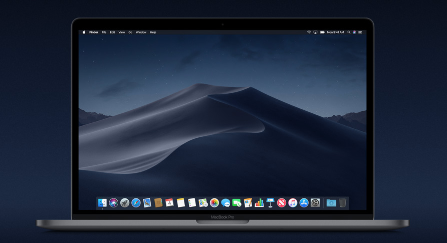Open Launchpad rocket icon in Dock

pyautogui.click(x=125, y=203)
